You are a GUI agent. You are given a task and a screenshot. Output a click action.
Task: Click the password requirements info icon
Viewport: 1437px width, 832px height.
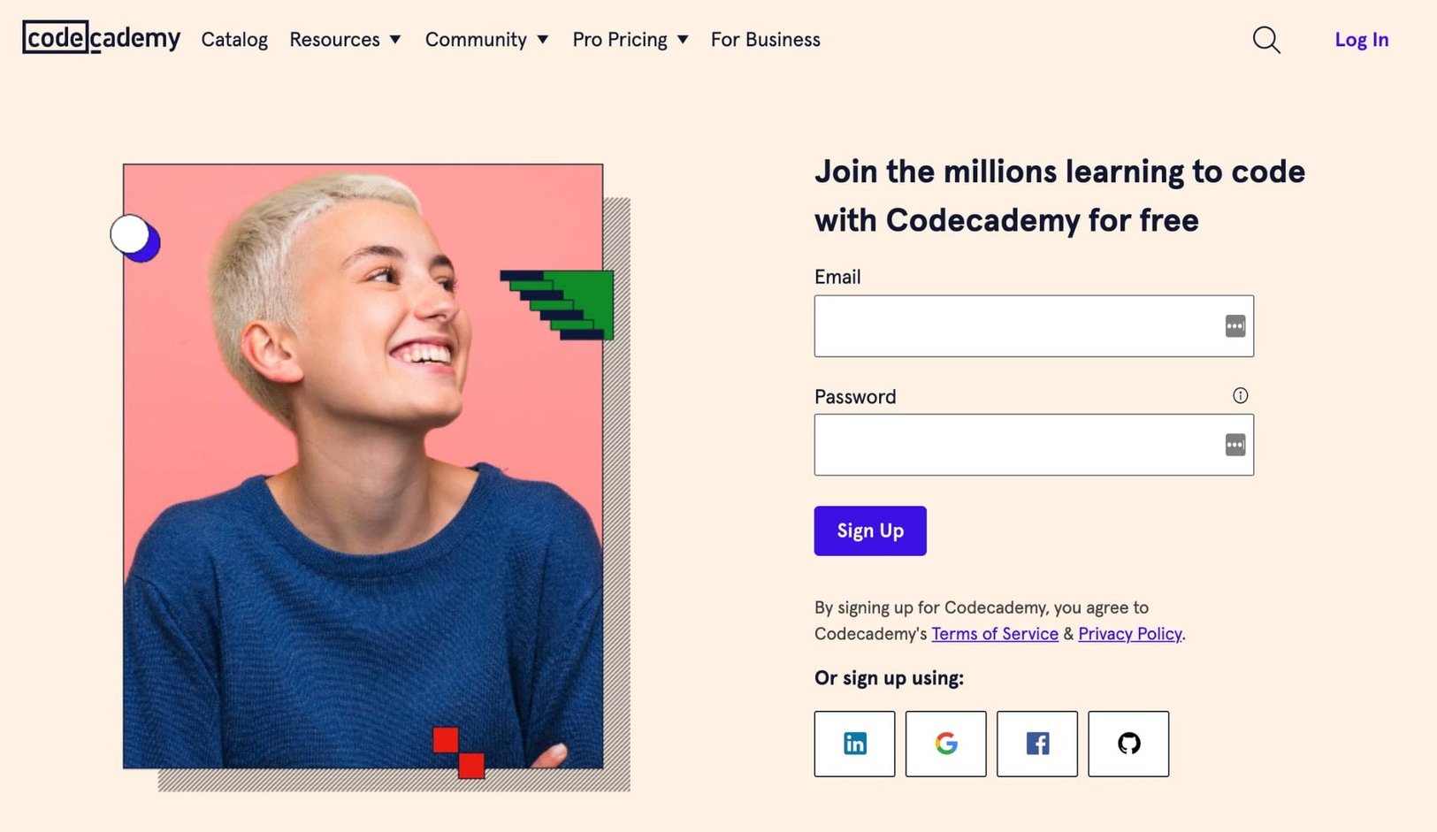1241,396
